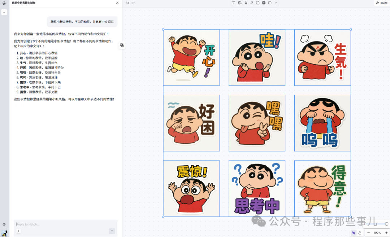Select the 好困 sleepy sticker image
The height and width of the screenshot is (237, 390).
pos(191,123)
